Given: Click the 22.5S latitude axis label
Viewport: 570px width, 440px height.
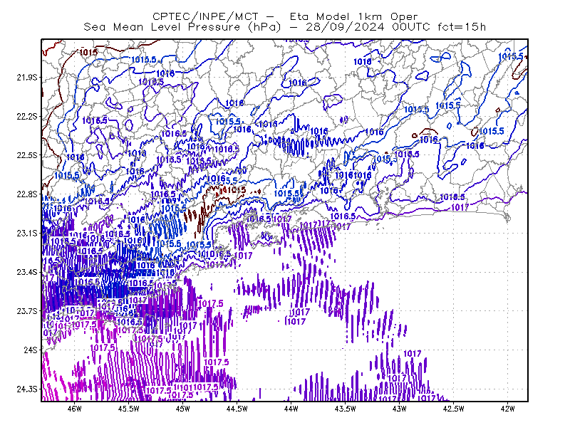Looking at the screenshot, I should tap(27, 155).
